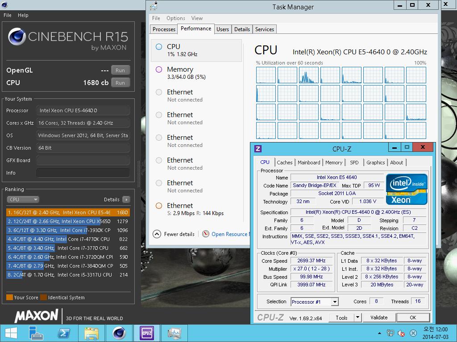Image resolution: width=457 pixels, height=342 pixels.
Task: Expand ranking Details arrow button
Action: (x=126, y=199)
